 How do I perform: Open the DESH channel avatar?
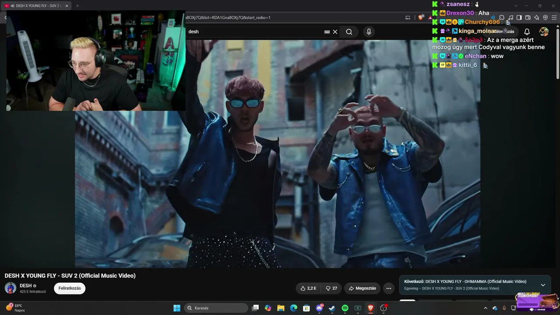coord(10,288)
